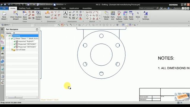The height and width of the screenshot is (107, 190).
Task: Toggle check on Projected ORTHO@3 view
Action: point(15,47)
